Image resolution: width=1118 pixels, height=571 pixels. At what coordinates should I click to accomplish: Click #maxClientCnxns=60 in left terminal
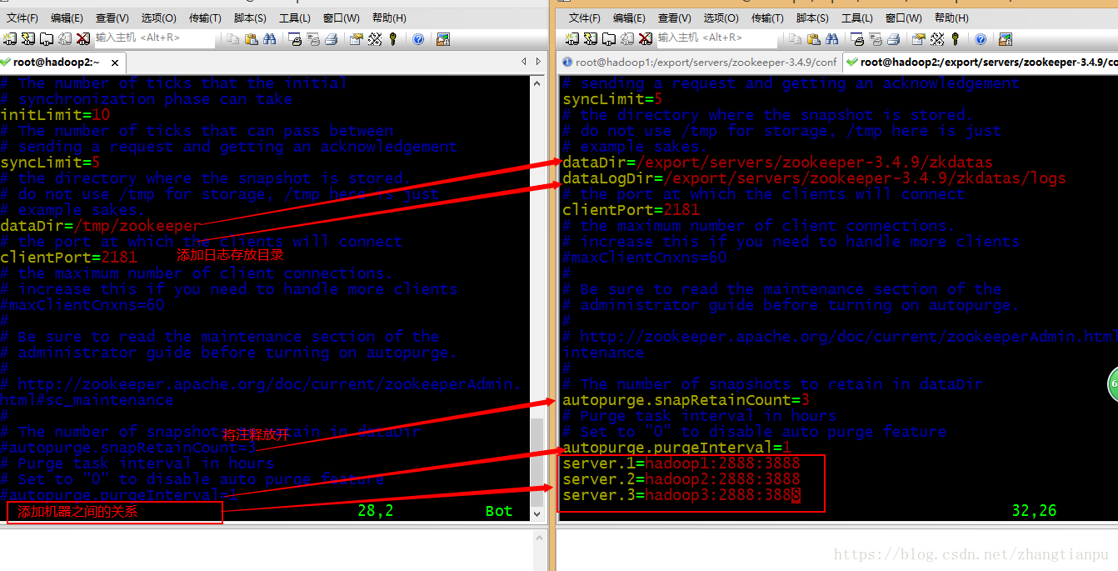[x=82, y=305]
